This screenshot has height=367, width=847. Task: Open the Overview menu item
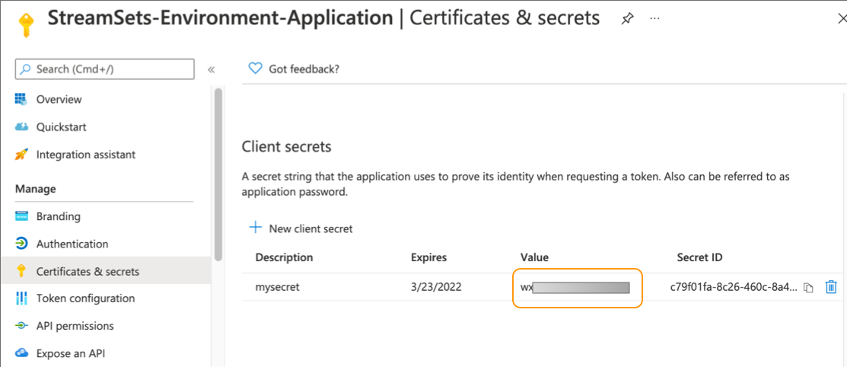(x=59, y=100)
